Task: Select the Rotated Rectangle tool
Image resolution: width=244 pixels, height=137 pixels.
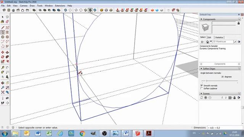Action: 7,32
